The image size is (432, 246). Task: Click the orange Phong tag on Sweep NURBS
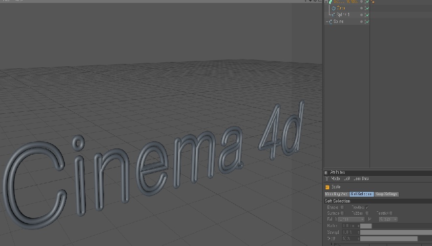[372, 2]
